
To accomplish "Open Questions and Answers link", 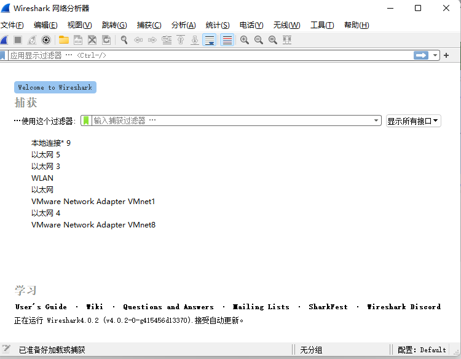I will (x=168, y=307).
